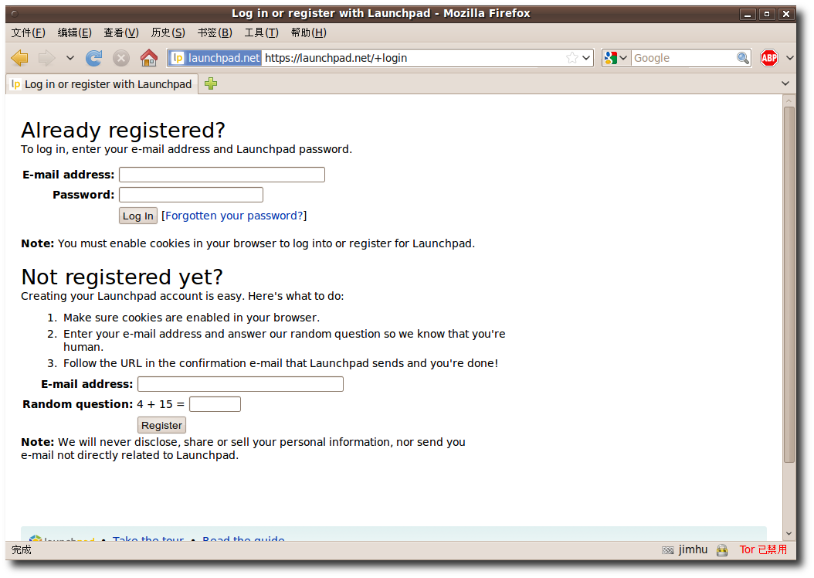The image size is (814, 578).
Task: Toggle the Tor 已禁用 status button
Action: (x=763, y=549)
